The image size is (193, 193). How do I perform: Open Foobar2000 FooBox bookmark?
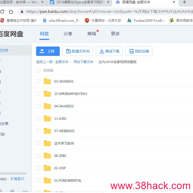(146, 21)
